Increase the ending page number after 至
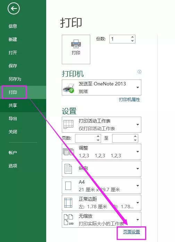The image size is (175, 242). coord(135,136)
